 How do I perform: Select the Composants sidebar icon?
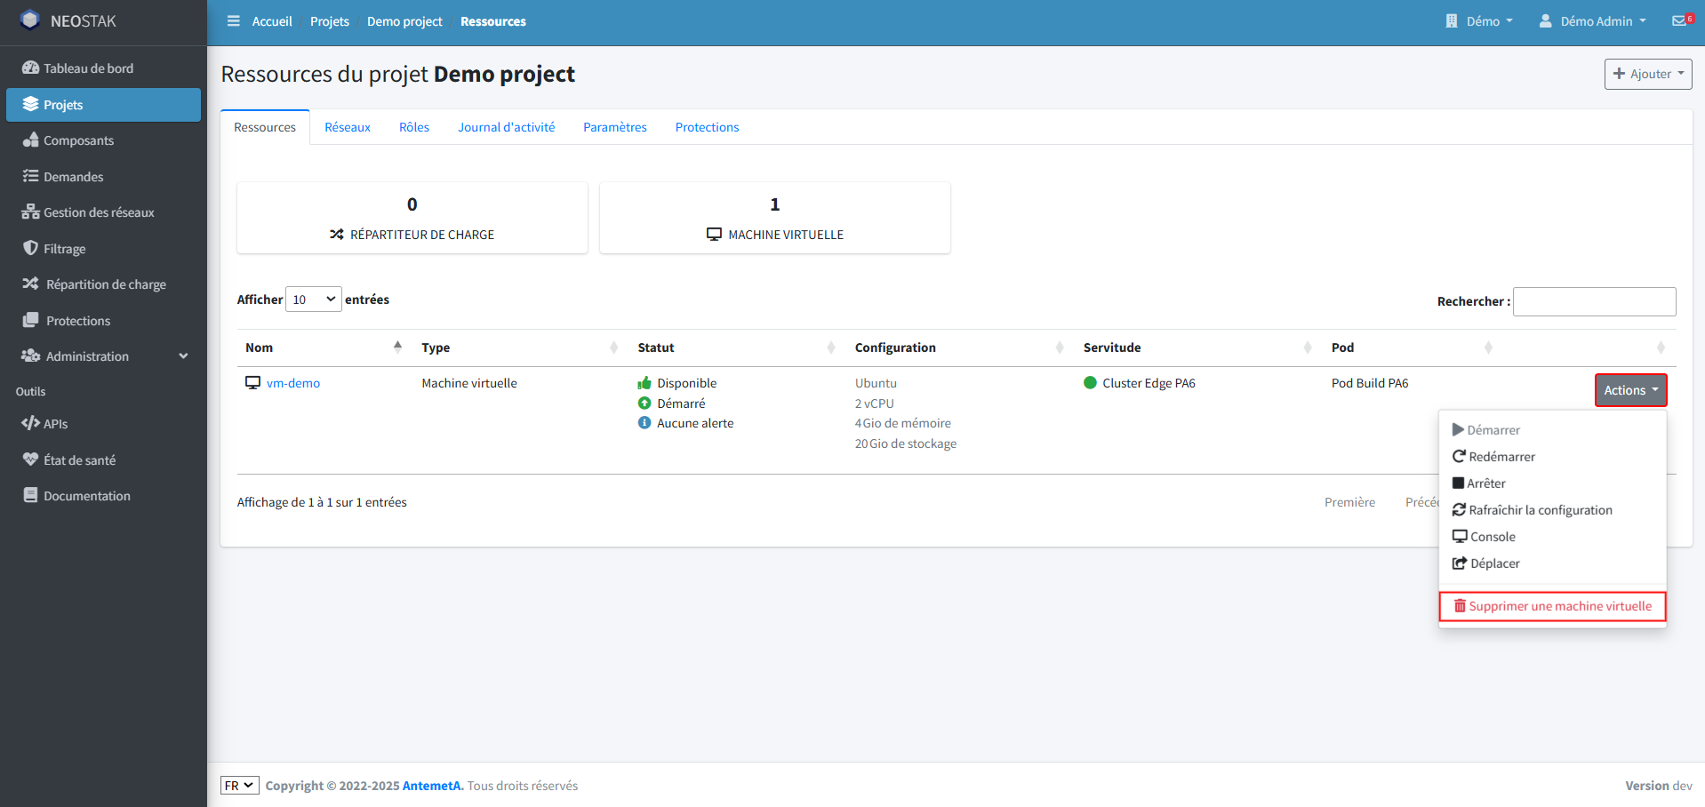coord(31,140)
